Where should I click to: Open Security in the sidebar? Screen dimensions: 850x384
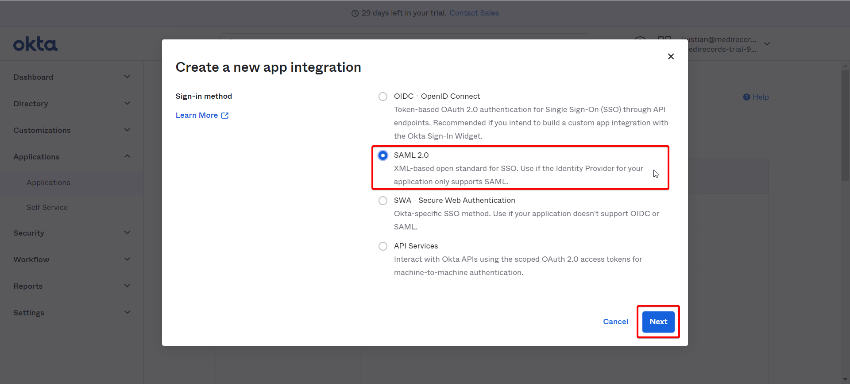coord(29,233)
